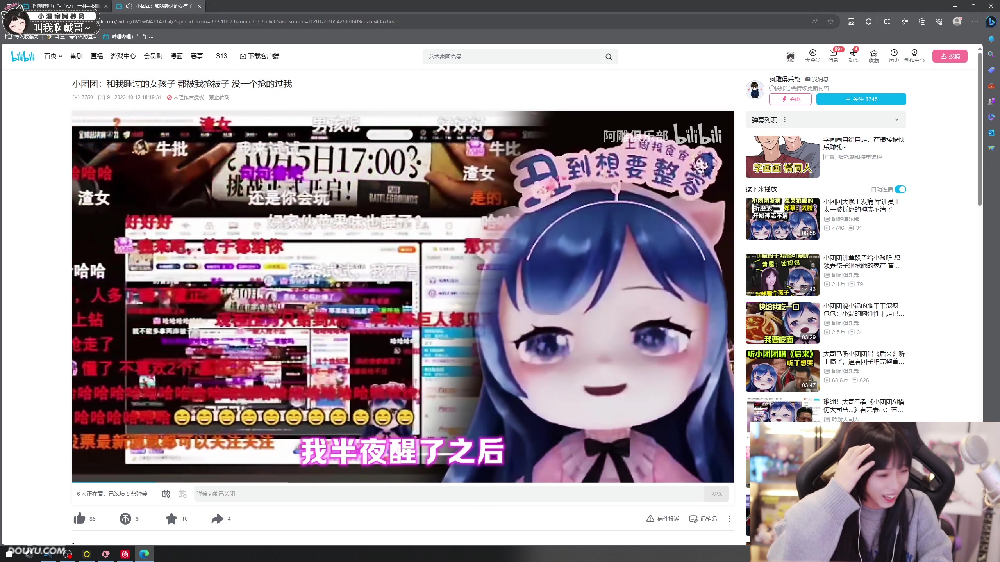Viewport: 1000px width, 562px height.
Task: Click the 斗鱼 bookmark in favorites bar
Action: point(71,37)
